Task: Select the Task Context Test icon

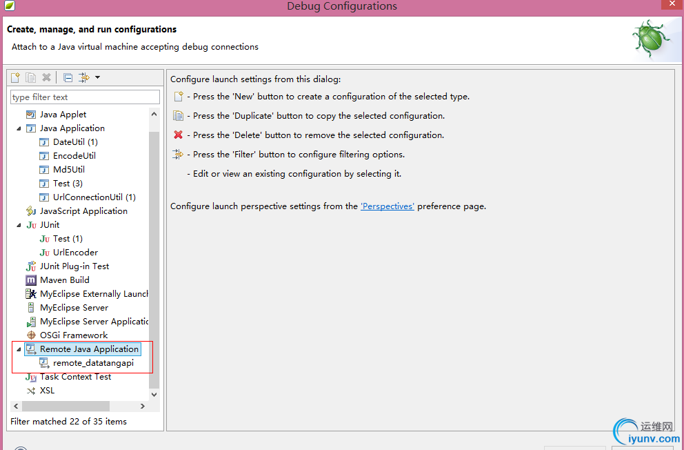Action: tap(31, 377)
